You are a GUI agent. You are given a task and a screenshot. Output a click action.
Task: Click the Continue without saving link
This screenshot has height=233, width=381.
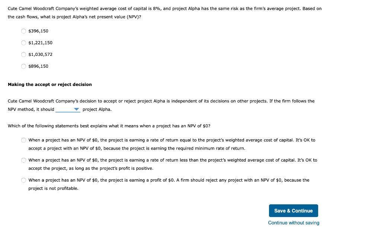pyautogui.click(x=293, y=223)
